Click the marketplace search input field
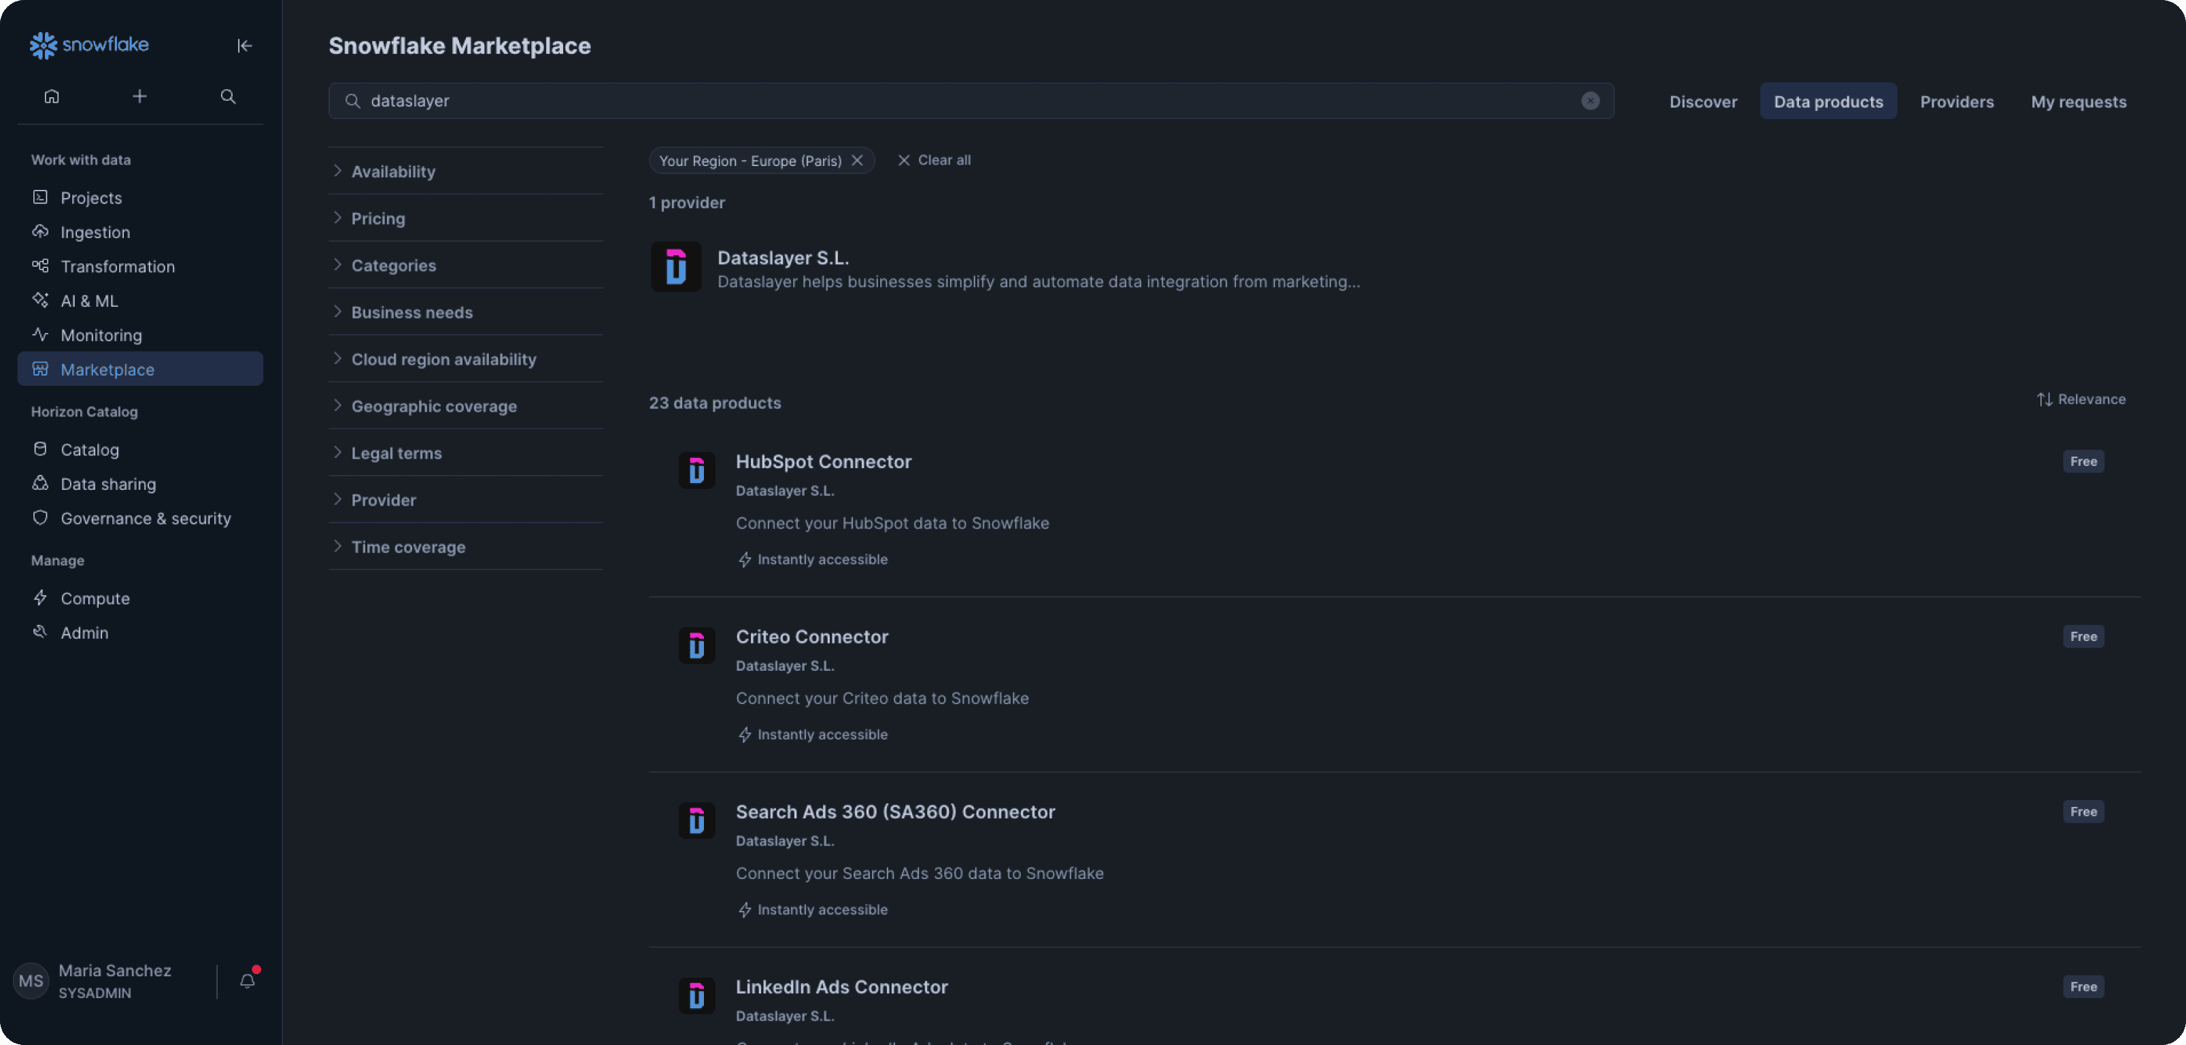The height and width of the screenshot is (1045, 2186). coord(967,101)
